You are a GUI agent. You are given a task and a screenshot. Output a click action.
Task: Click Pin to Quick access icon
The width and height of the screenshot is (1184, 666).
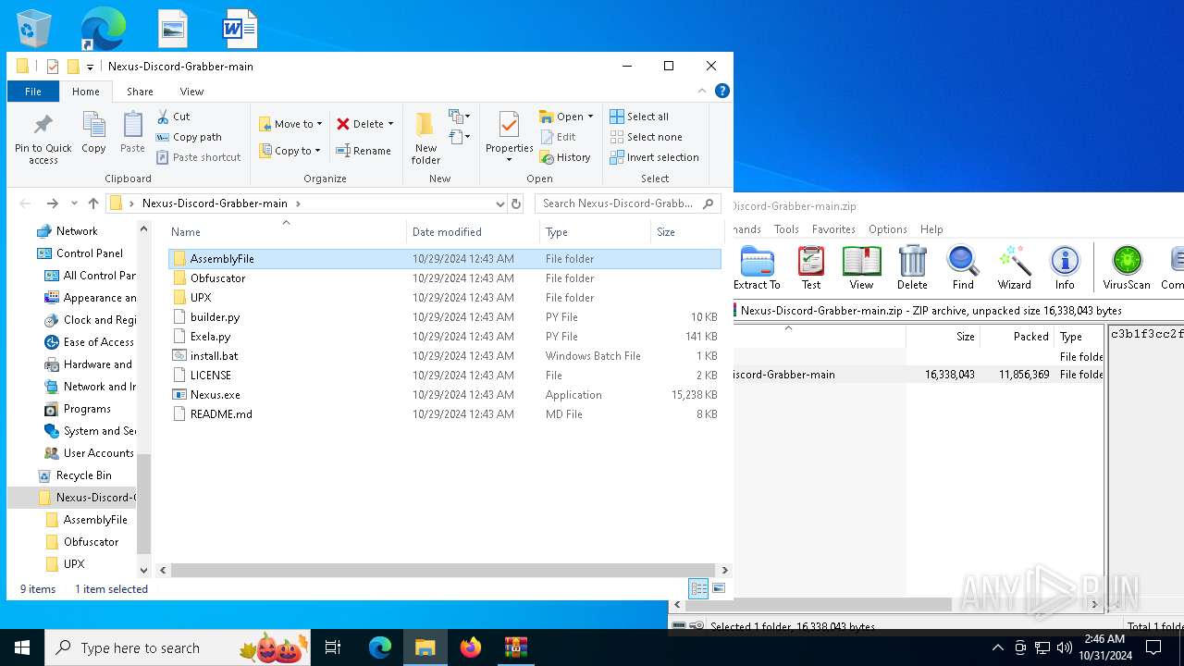[x=43, y=139]
